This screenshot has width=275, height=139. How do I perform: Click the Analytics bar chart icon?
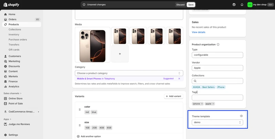pyautogui.click(x=5, y=86)
